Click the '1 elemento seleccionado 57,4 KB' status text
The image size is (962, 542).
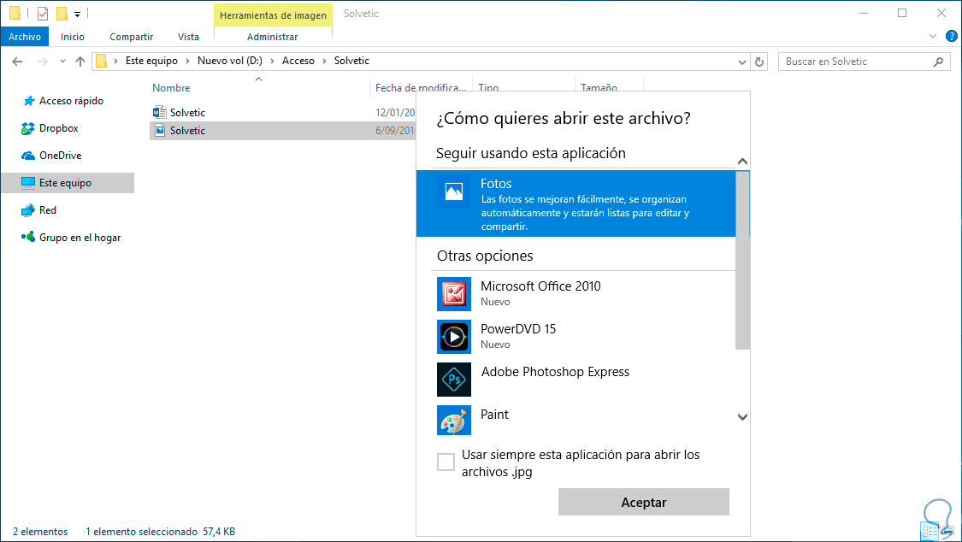160,532
